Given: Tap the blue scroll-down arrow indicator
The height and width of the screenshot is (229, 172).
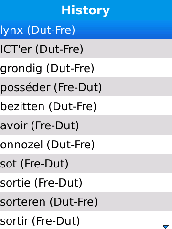Looking at the screenshot, I should (166, 227).
